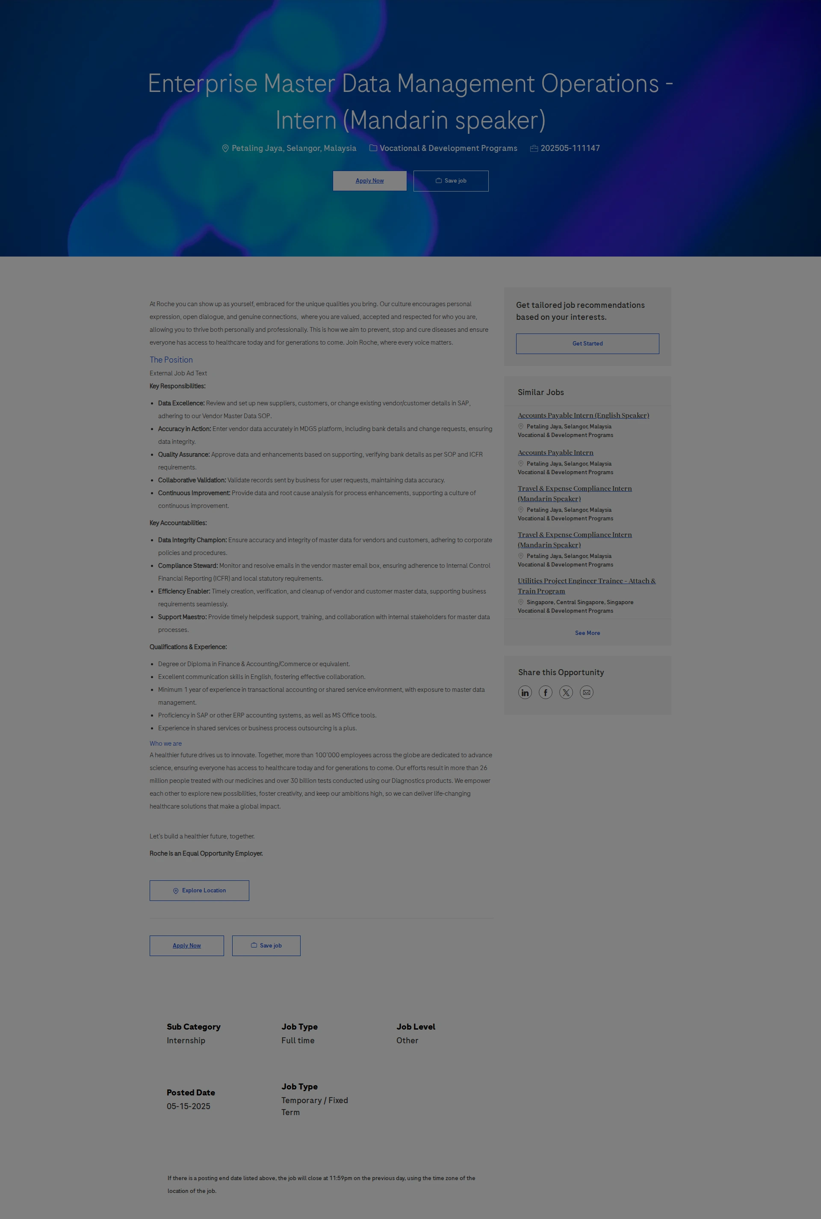Open Accounts Payable Intern (English Speaker) job
The width and height of the screenshot is (821, 1219).
pos(583,415)
